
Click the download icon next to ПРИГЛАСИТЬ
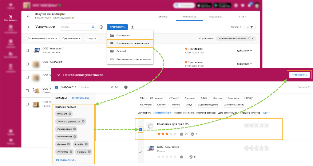pyautogui.click(x=132, y=27)
